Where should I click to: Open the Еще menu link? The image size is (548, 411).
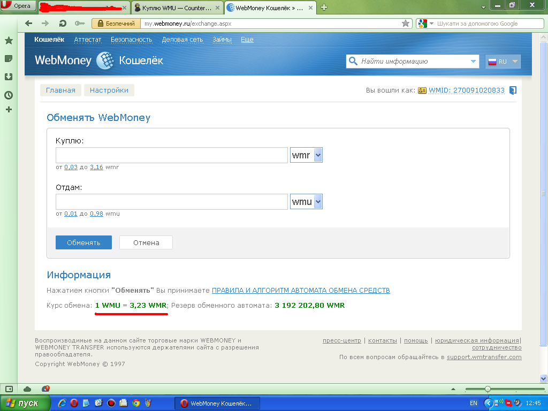[x=247, y=40]
